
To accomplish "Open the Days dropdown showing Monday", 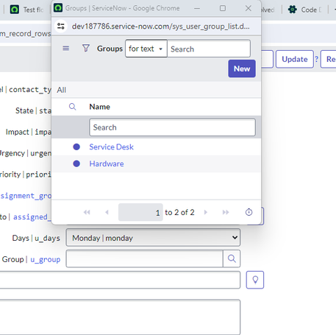I will (x=153, y=238).
